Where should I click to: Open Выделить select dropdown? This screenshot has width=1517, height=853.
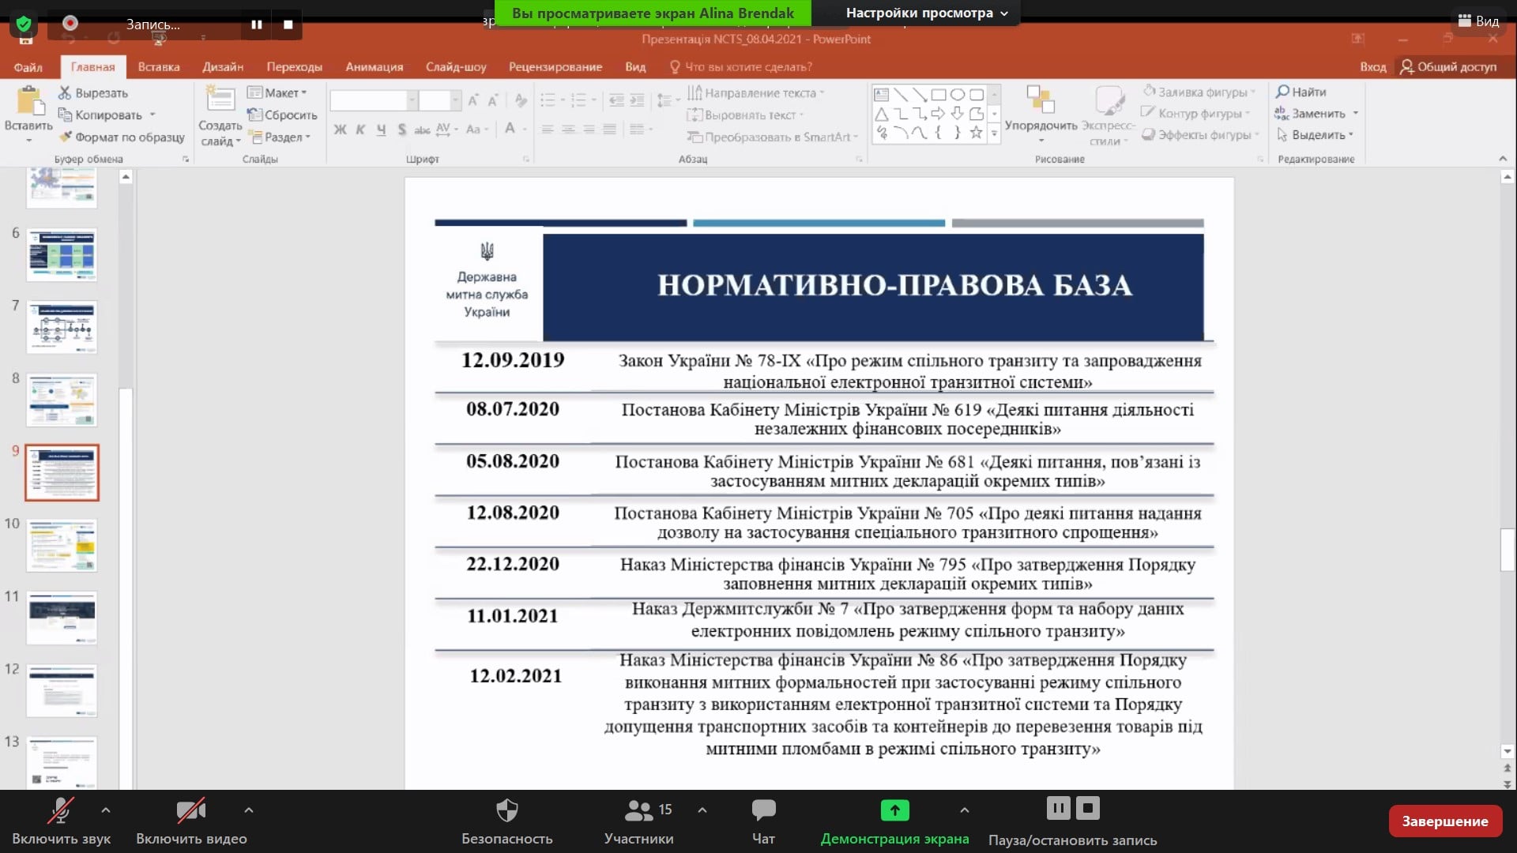1316,135
